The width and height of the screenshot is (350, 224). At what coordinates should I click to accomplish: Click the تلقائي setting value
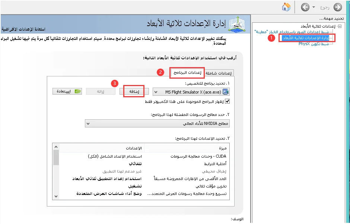click(x=135, y=164)
